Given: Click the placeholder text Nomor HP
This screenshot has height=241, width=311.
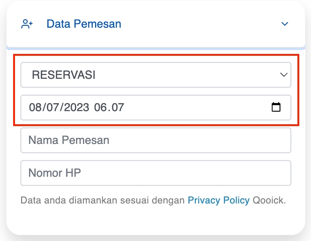Looking at the screenshot, I should [55, 173].
